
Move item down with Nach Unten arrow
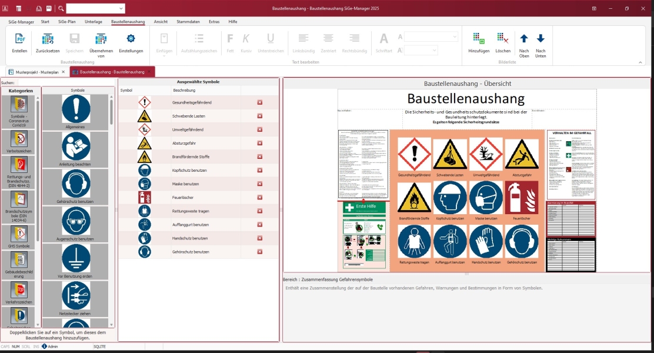pos(540,39)
